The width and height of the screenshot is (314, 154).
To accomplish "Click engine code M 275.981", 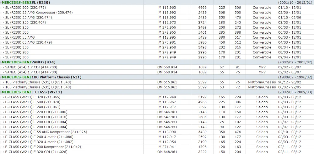I will [x=167, y=42].
